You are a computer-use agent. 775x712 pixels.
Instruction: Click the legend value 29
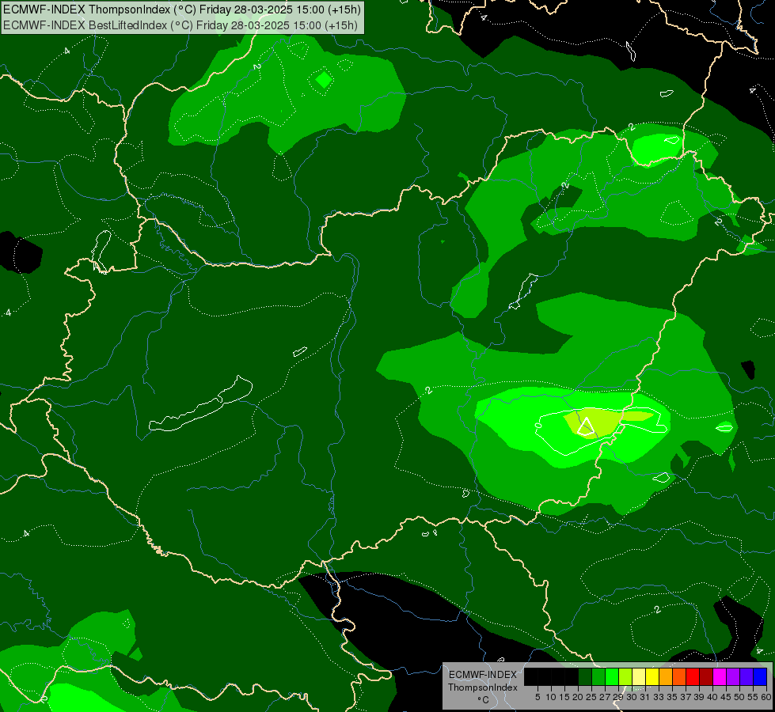pos(618,697)
